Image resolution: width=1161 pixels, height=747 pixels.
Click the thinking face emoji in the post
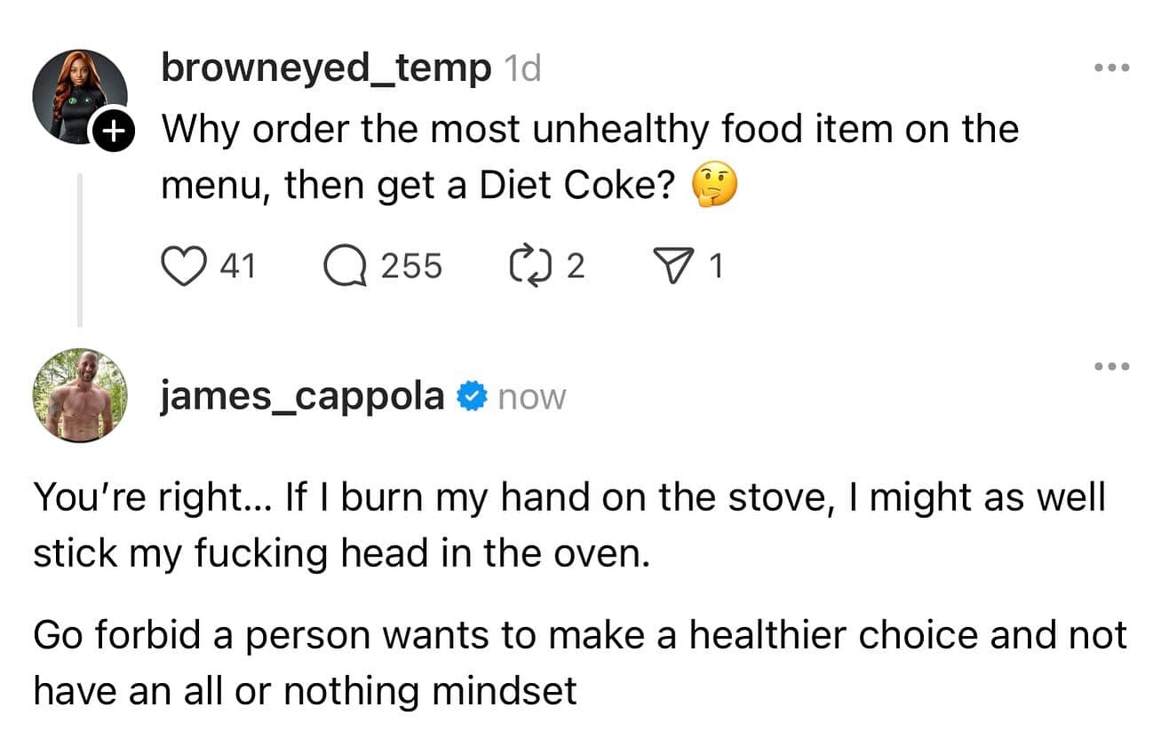click(713, 187)
